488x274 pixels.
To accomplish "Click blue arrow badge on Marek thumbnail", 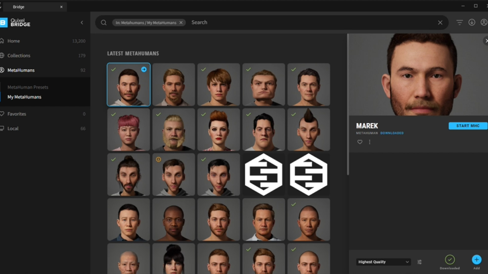I will pos(144,69).
